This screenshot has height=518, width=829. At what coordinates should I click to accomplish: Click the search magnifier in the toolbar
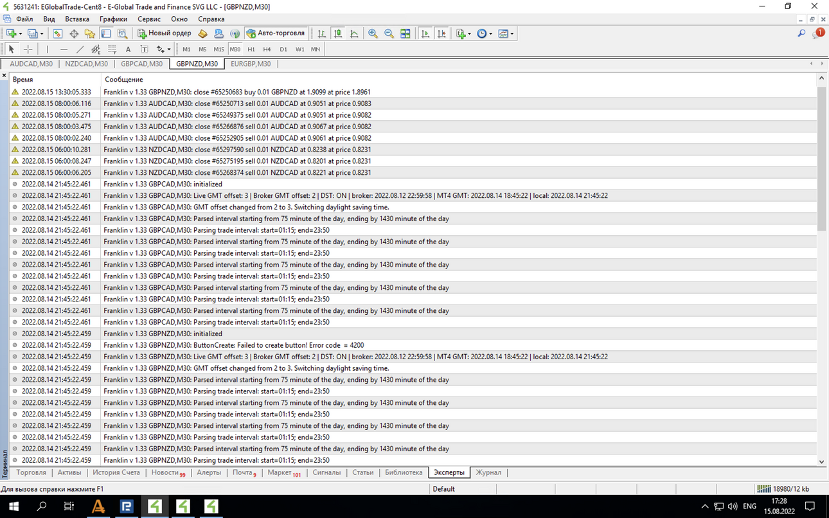tap(801, 33)
